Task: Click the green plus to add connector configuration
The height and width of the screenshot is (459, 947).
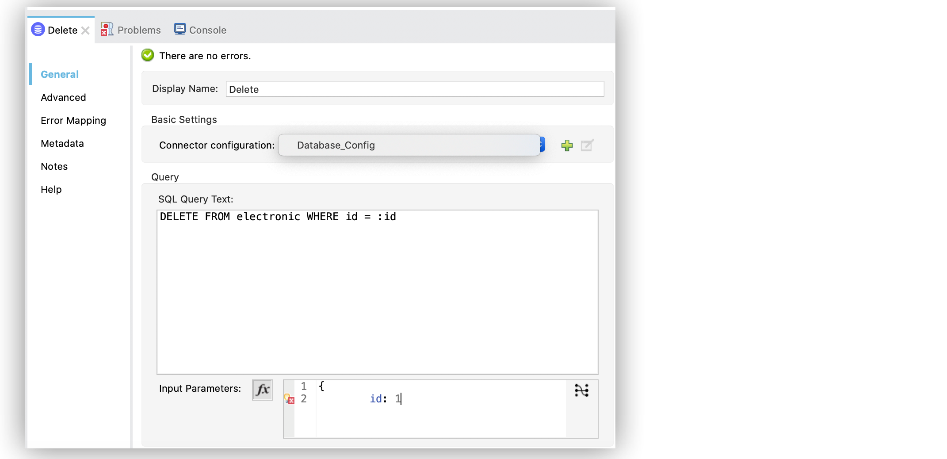Action: tap(567, 145)
